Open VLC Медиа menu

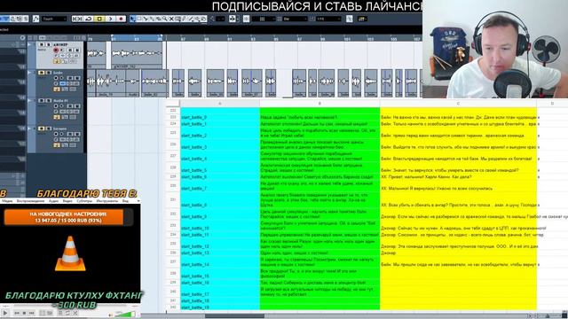[7, 201]
